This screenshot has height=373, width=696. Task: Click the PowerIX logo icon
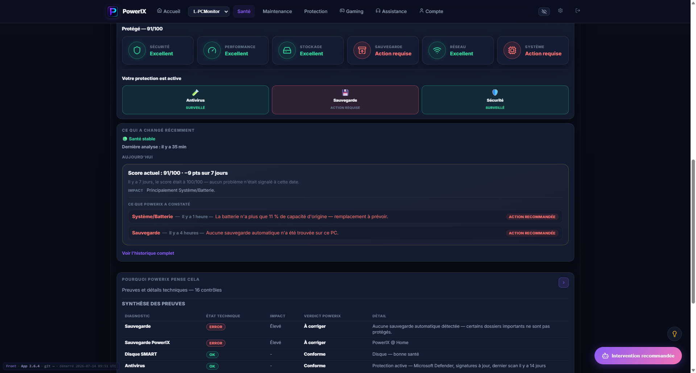(x=113, y=12)
